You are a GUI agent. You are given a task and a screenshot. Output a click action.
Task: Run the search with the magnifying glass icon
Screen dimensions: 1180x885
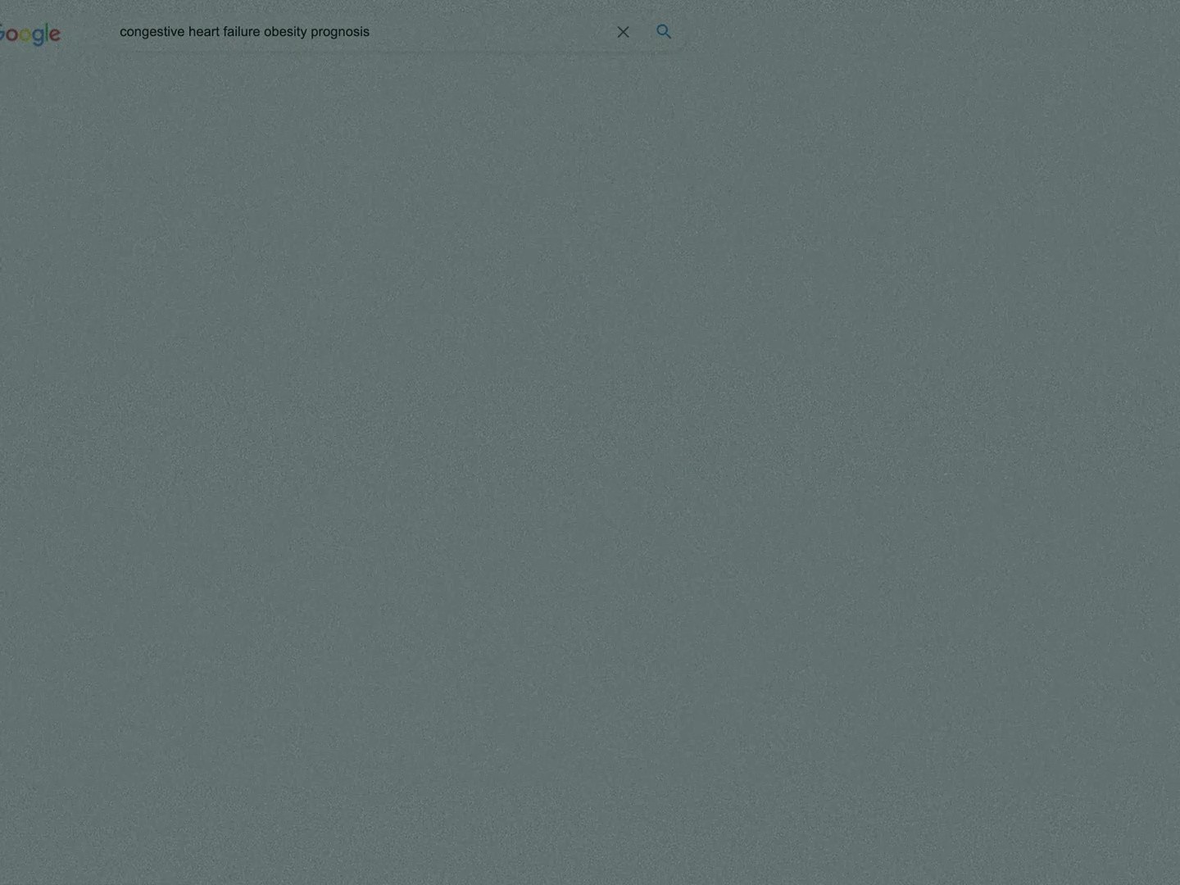664,32
